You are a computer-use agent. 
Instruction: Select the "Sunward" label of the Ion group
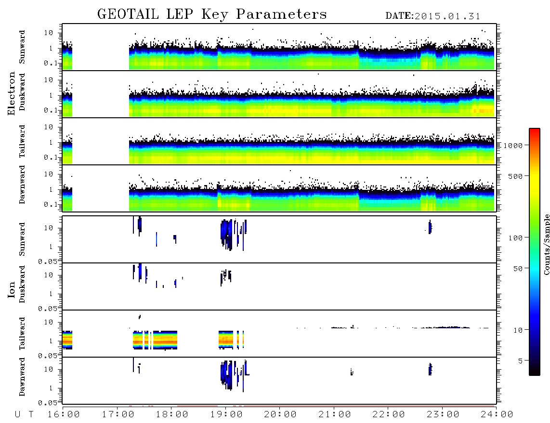coord(22,239)
